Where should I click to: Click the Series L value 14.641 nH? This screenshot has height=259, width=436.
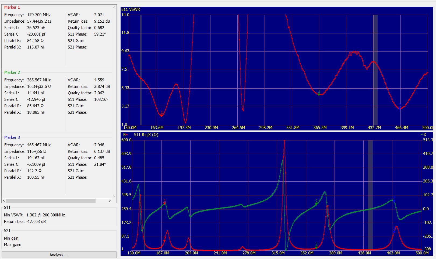(x=36, y=93)
